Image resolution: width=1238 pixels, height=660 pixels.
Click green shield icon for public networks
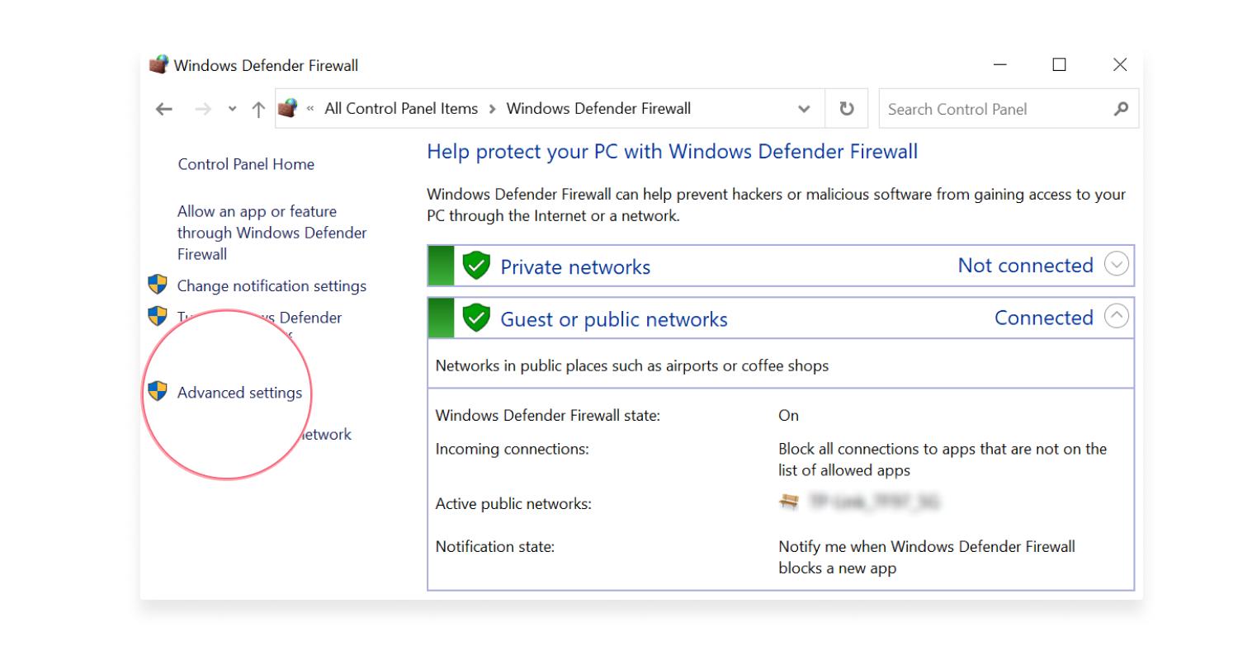coord(476,318)
